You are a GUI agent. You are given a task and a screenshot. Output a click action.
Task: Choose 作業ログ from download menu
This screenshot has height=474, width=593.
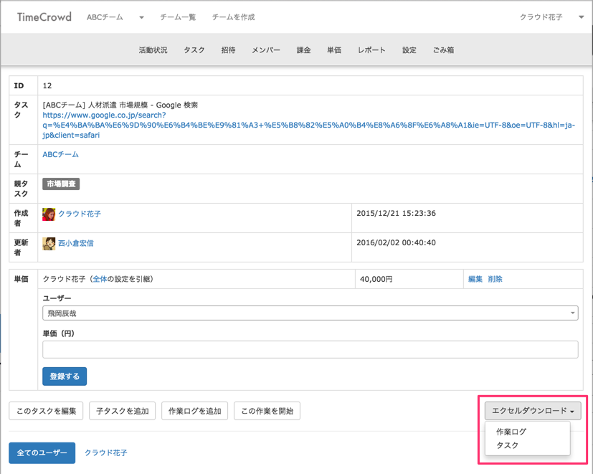pyautogui.click(x=511, y=432)
